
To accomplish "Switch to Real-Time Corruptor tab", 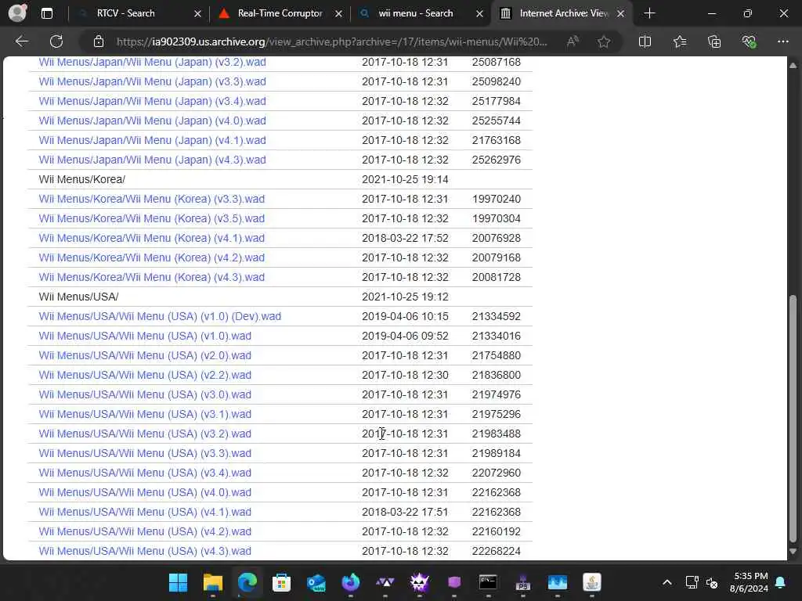I will 280,13.
